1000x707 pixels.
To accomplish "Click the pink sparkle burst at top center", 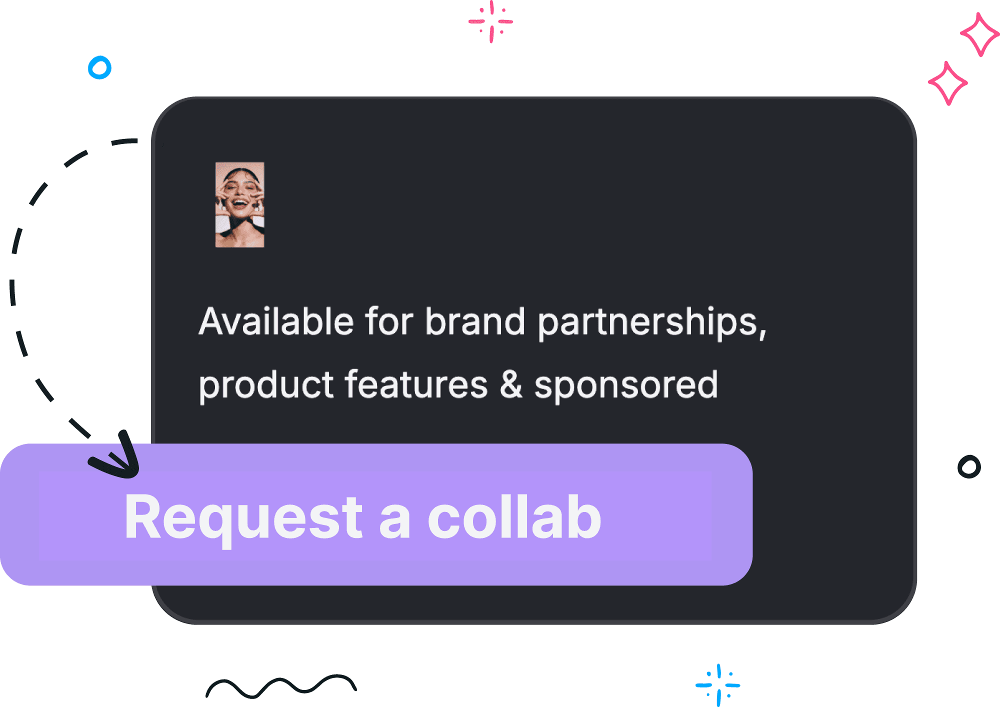I will pos(491,21).
